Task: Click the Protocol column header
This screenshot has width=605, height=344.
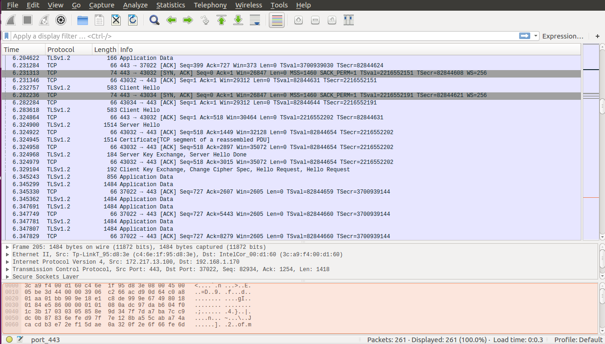Action: click(61, 50)
